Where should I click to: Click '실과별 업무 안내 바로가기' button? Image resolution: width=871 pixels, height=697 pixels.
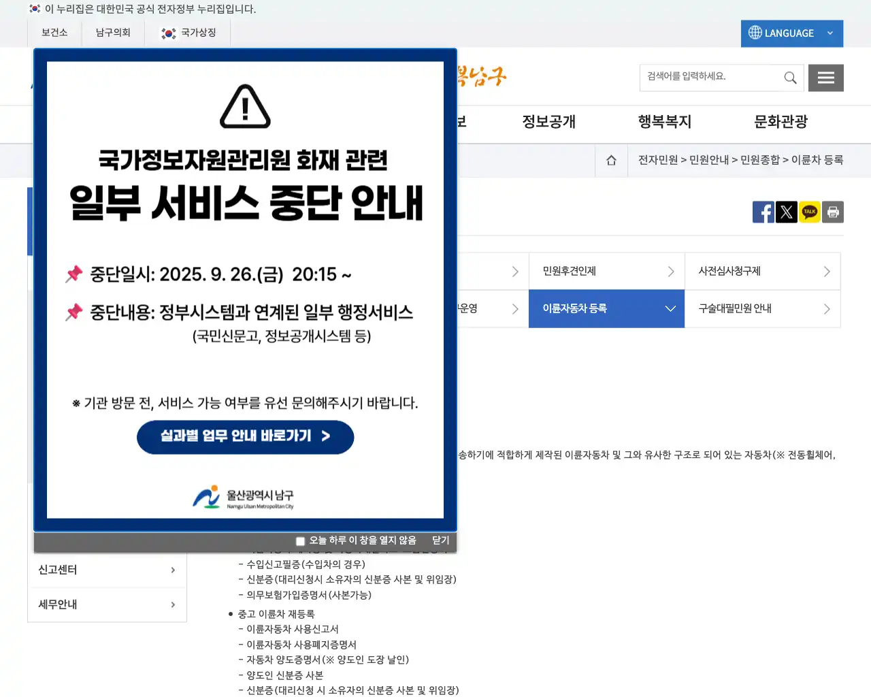pyautogui.click(x=245, y=436)
